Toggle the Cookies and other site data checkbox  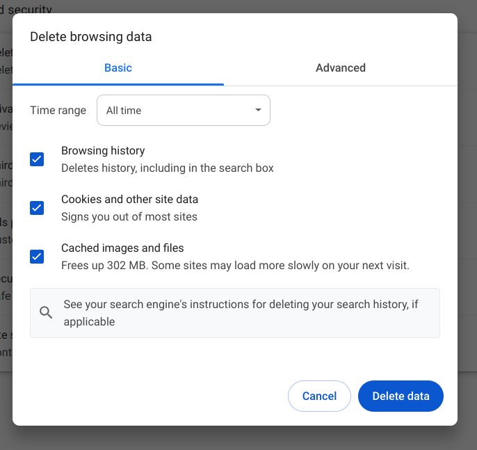point(37,208)
